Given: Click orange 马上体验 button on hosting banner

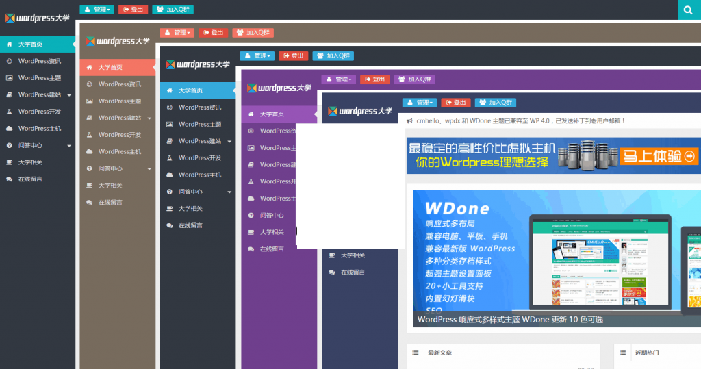Looking at the screenshot, I should (x=659, y=156).
